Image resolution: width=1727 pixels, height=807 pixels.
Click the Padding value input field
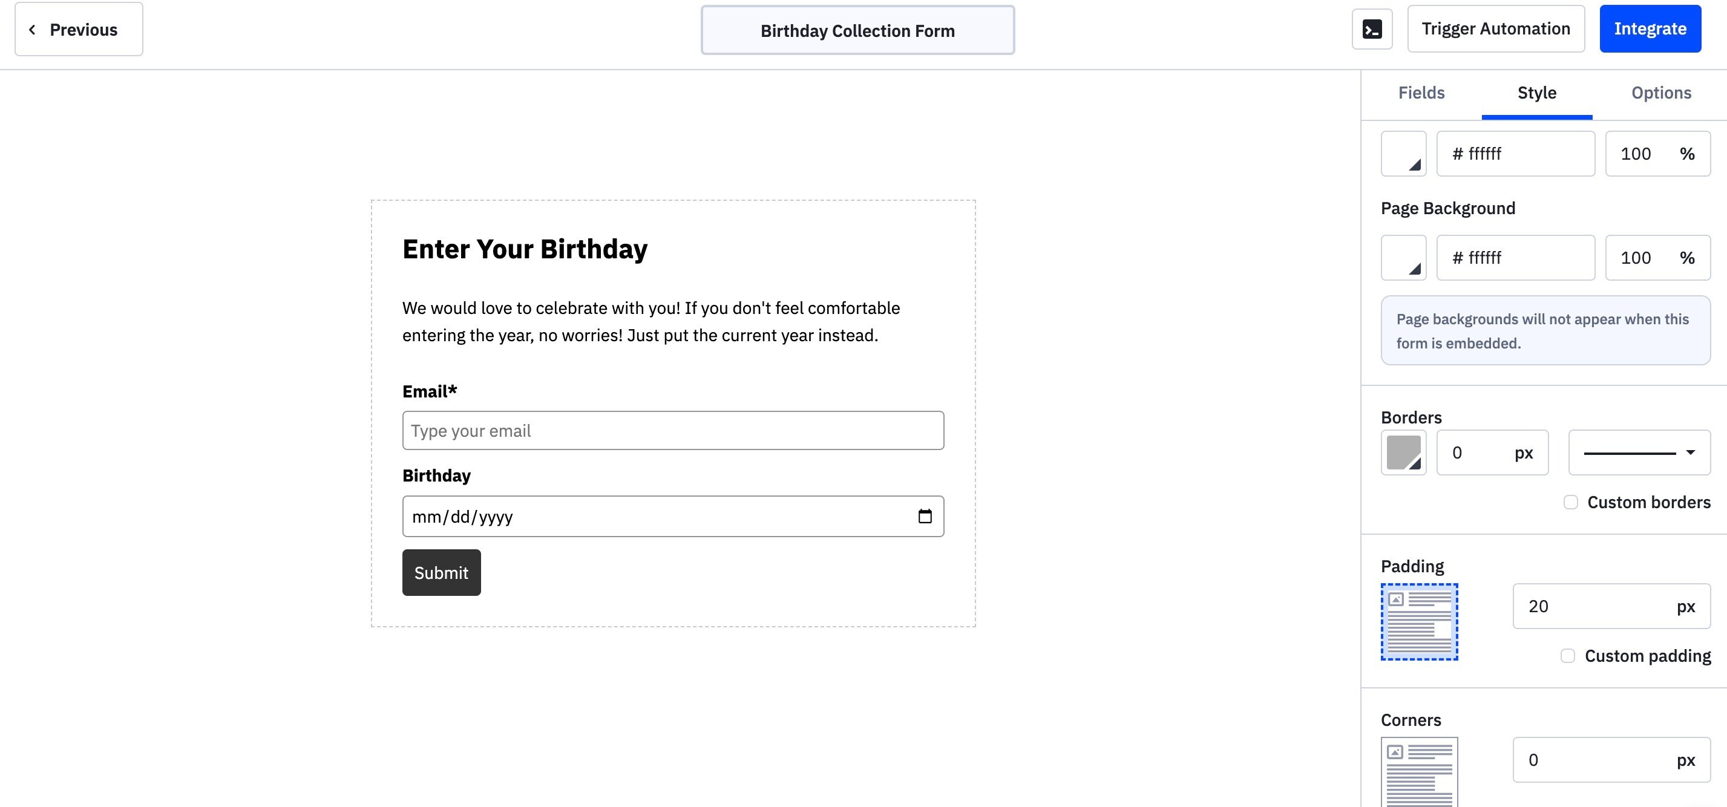[x=1611, y=606]
